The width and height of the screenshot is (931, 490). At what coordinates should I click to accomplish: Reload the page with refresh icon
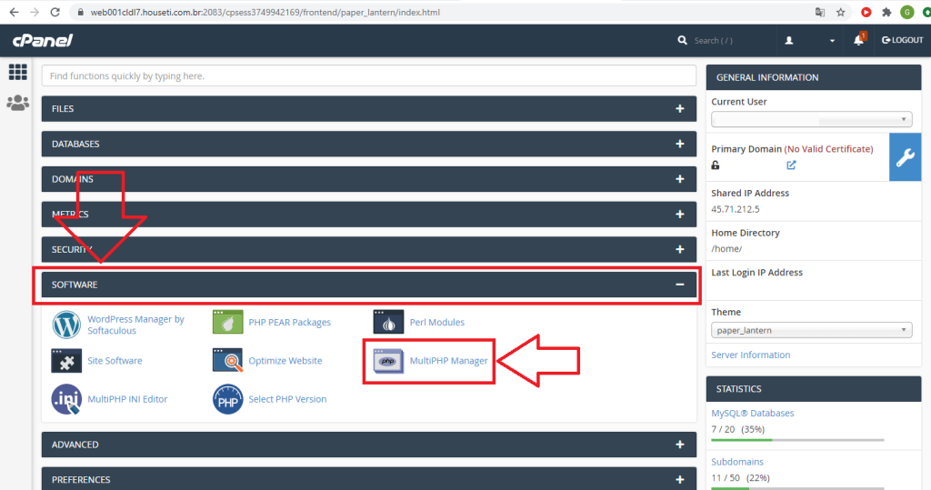pyautogui.click(x=55, y=12)
